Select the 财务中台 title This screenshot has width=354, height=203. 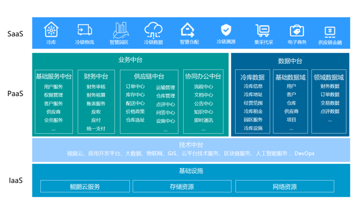coord(96,76)
